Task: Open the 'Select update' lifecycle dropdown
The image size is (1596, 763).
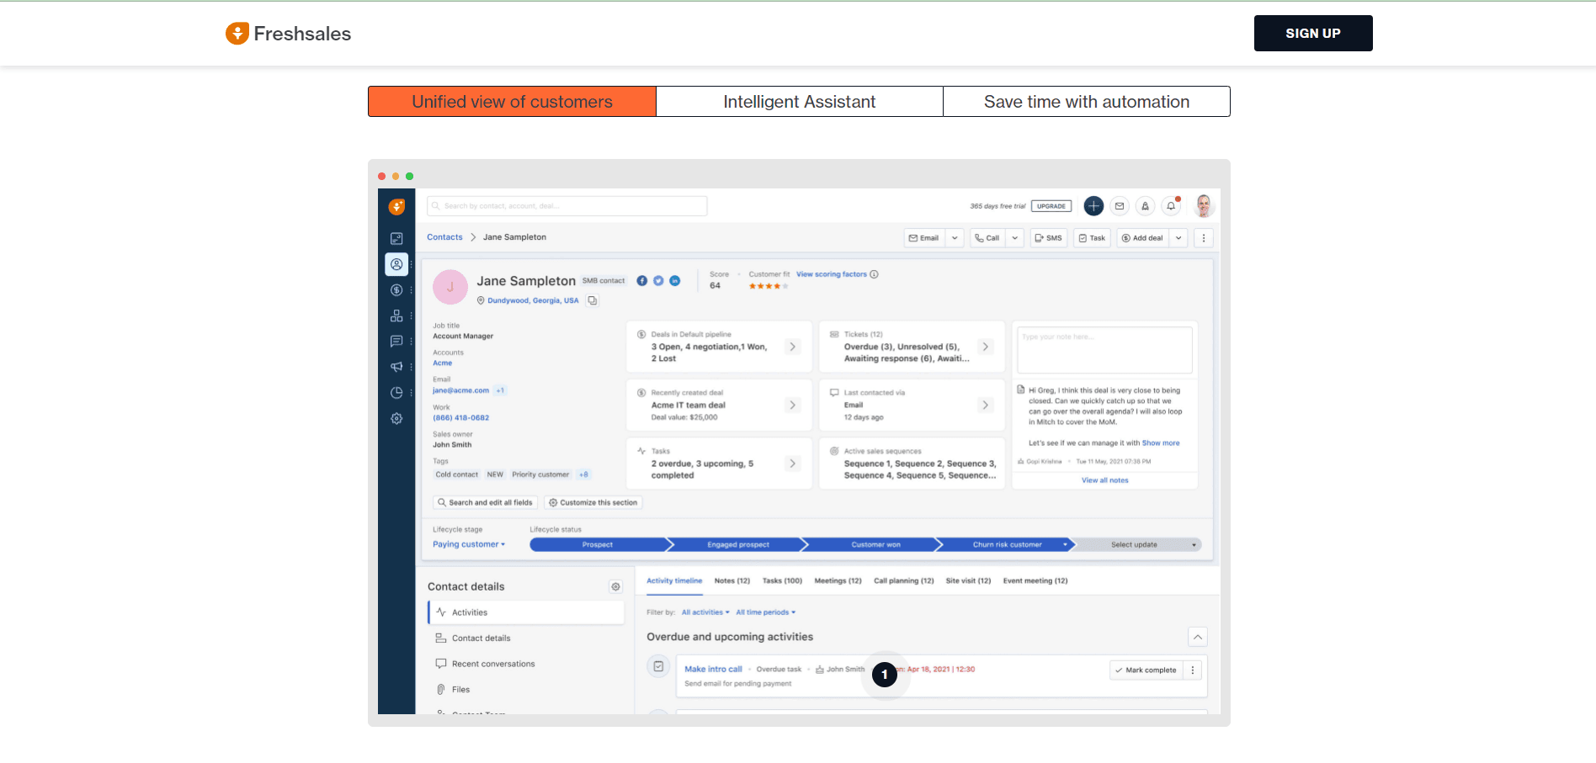Action: pos(1136,544)
